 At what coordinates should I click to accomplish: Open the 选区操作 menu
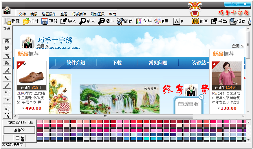click(x=49, y=14)
